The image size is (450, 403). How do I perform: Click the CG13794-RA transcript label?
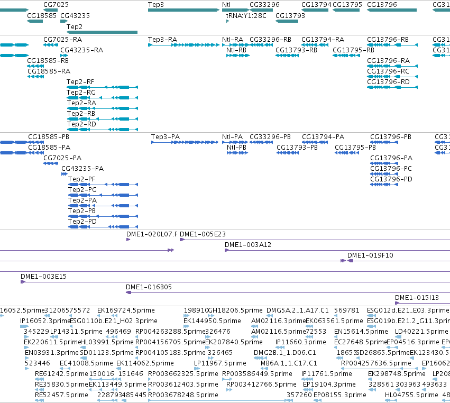click(323, 39)
